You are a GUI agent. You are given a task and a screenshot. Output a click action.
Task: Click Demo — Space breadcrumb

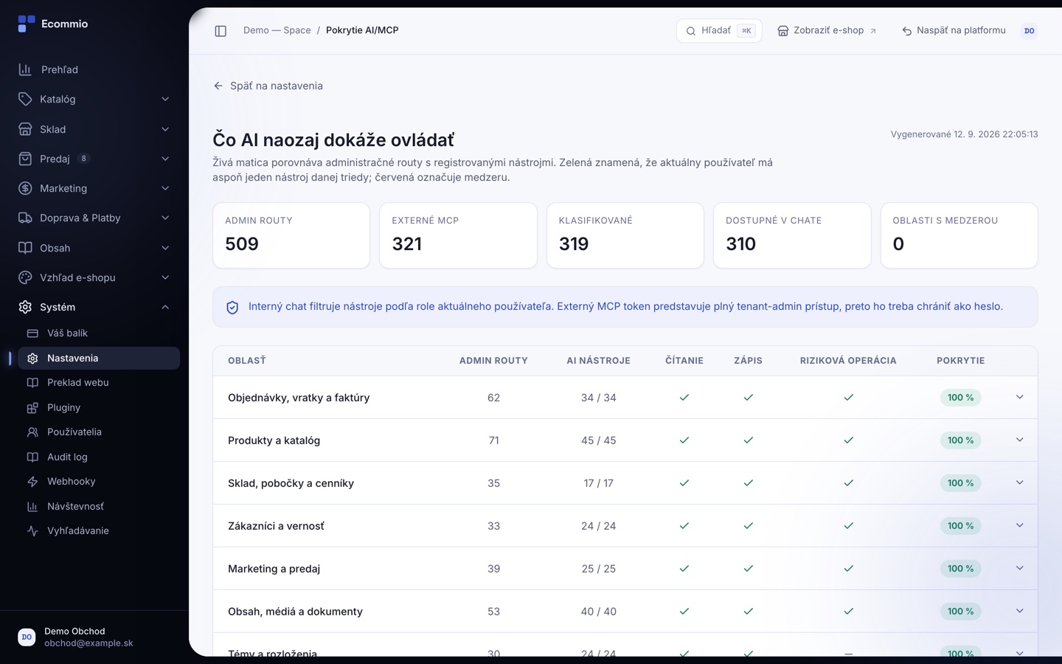click(x=277, y=30)
